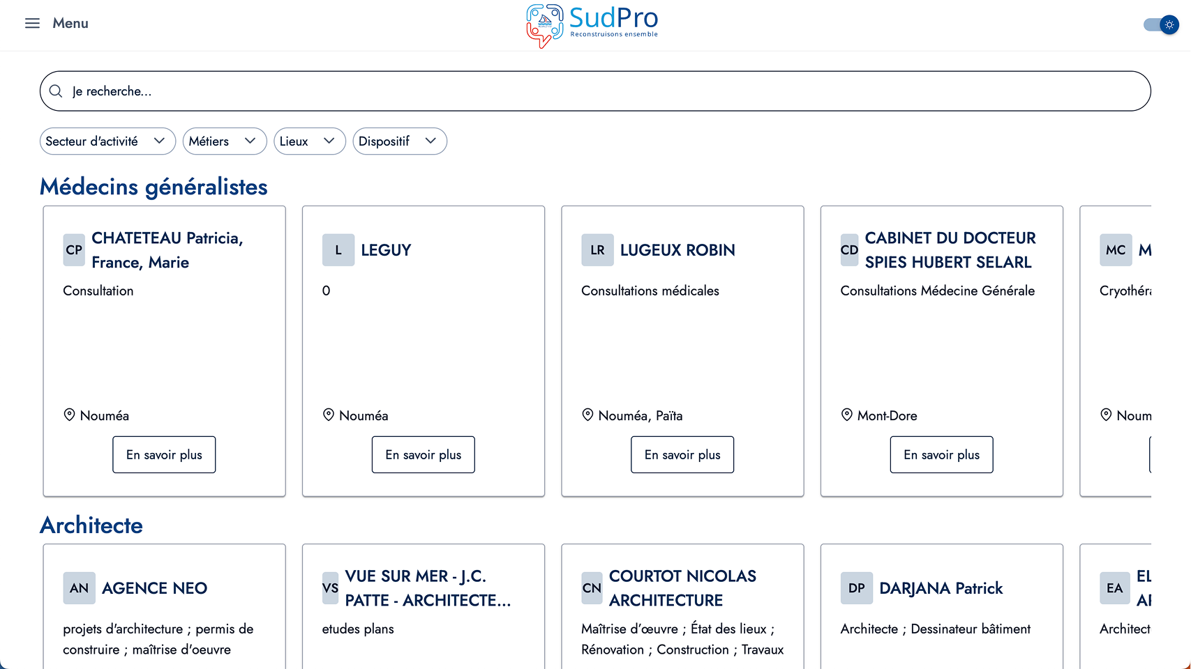This screenshot has height=669, width=1191.
Task: Click the VS avatar of VUE SUR MER
Action: pyautogui.click(x=330, y=588)
